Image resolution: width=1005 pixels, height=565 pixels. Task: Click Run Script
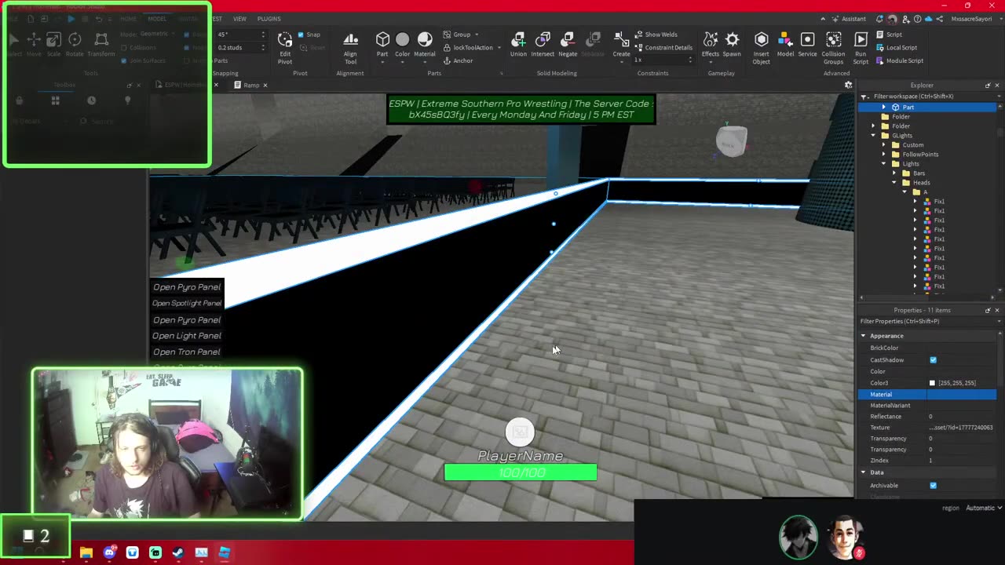(861, 47)
